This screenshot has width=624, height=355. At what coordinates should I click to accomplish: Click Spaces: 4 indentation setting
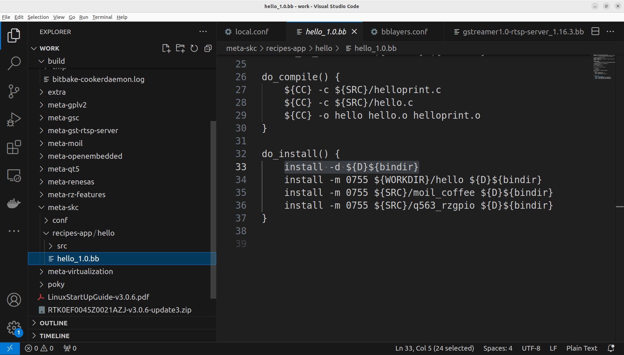point(498,348)
